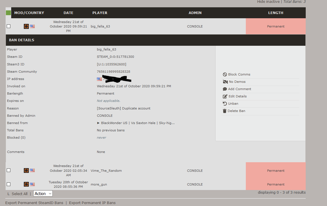The width and height of the screenshot is (327, 206).
Task: Expand the Banned from server entry
Action: coord(136,123)
